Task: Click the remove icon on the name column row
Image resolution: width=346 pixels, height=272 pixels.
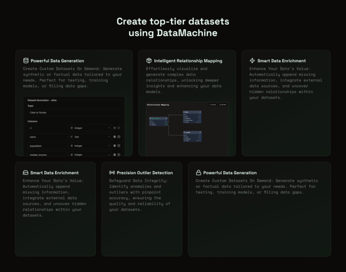Action: (x=119, y=137)
